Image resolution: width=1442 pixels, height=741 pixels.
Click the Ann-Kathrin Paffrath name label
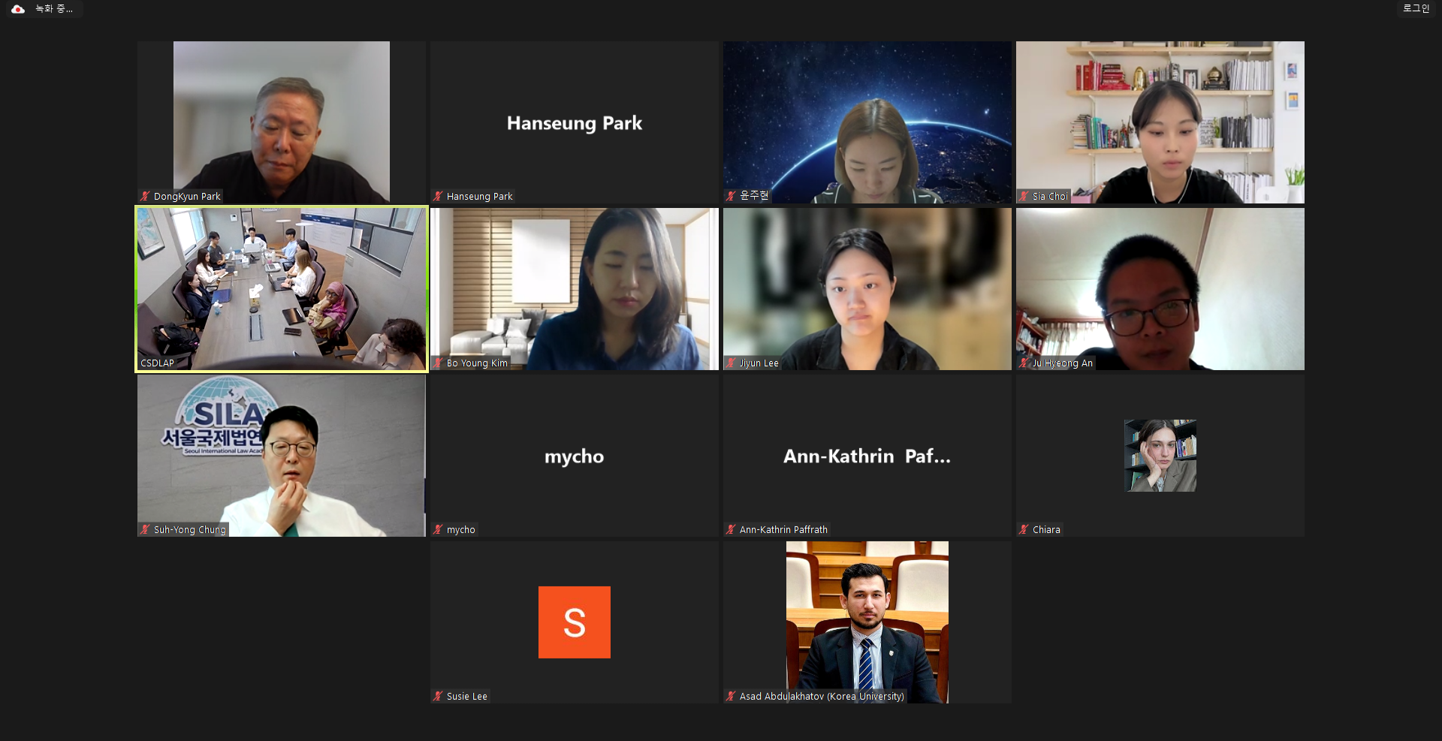point(783,529)
